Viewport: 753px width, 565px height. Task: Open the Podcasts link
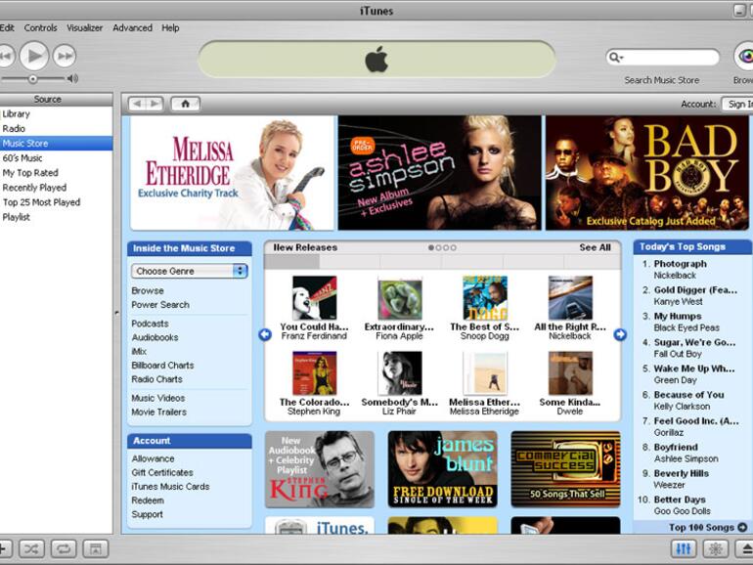150,324
